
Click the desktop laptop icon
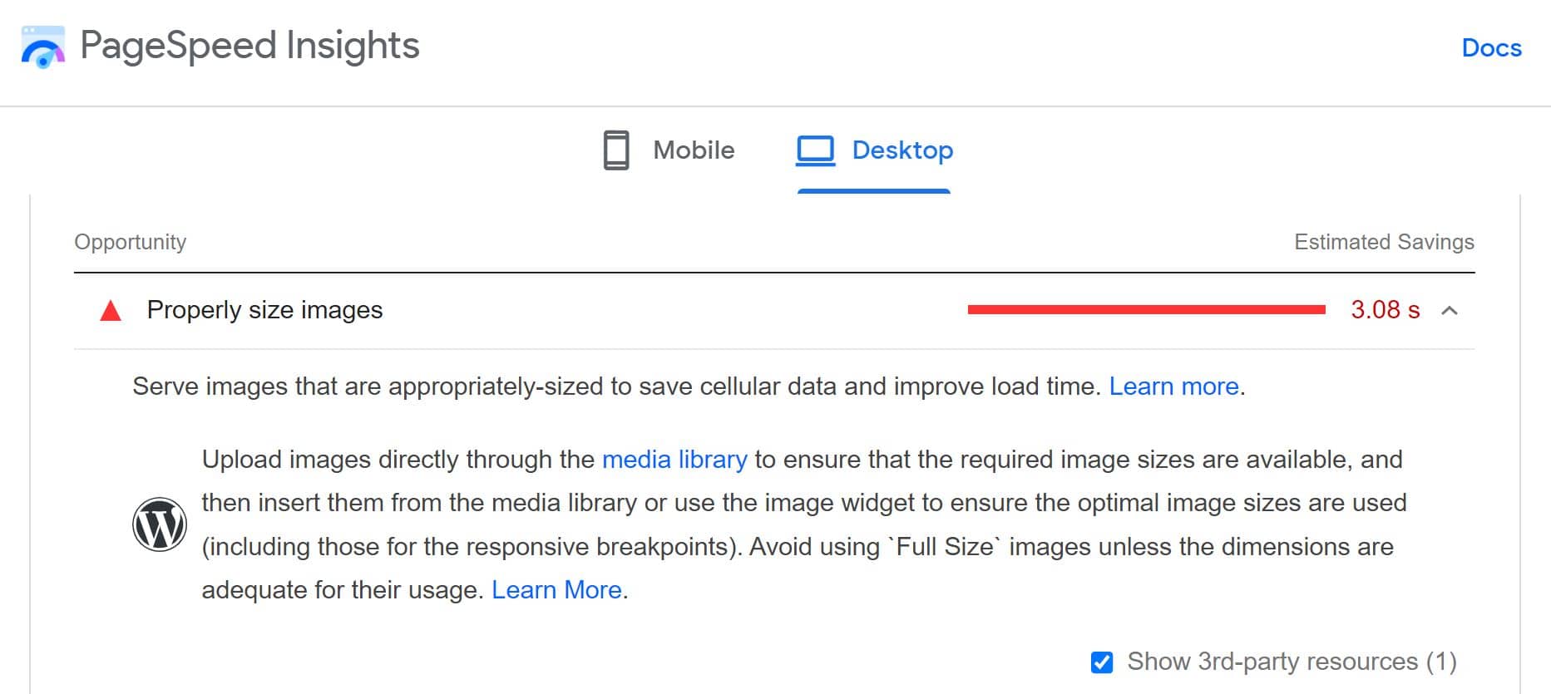(816, 151)
